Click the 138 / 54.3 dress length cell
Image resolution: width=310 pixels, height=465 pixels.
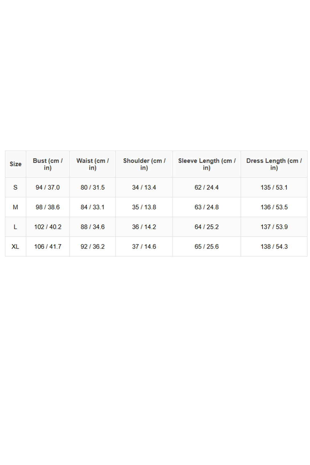click(x=274, y=246)
